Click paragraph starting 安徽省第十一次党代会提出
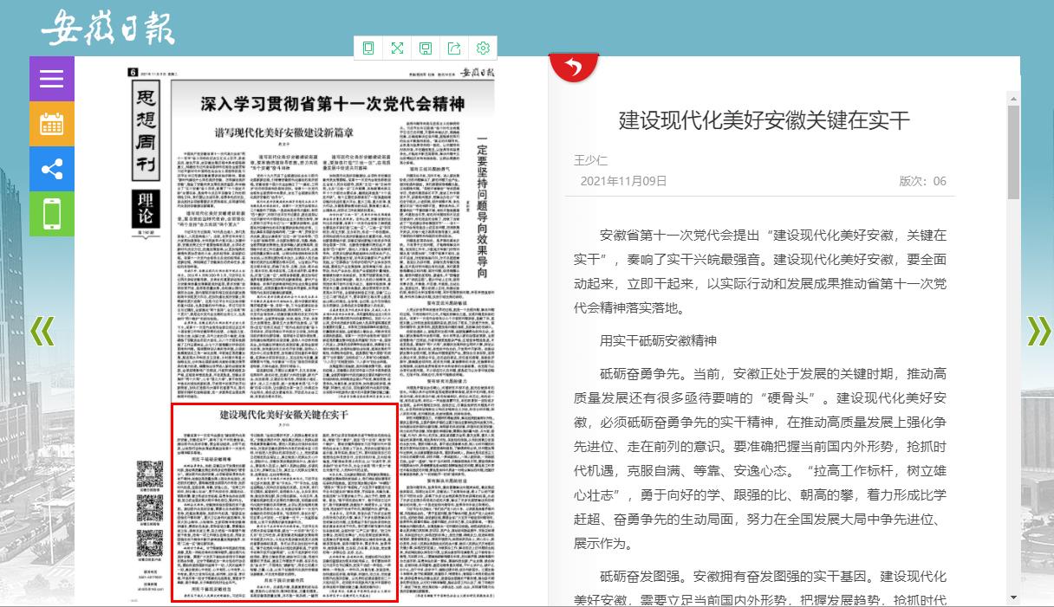Viewport: 1054px width, 607px height. tap(760, 271)
